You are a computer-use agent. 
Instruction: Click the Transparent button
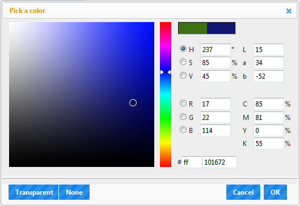coord(33,192)
